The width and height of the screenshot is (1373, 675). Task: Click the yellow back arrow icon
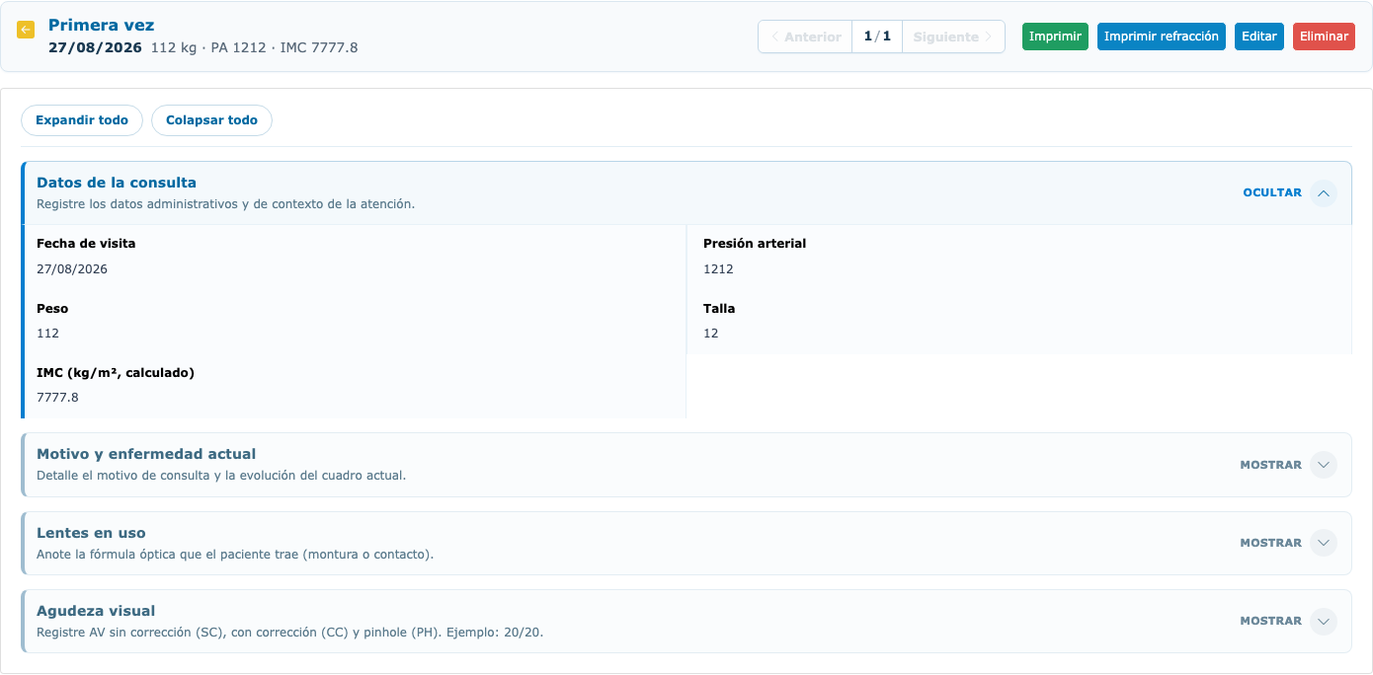pos(27,30)
